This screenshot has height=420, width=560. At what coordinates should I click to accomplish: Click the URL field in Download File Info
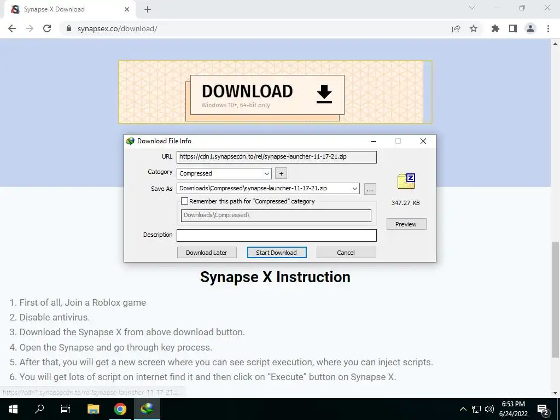point(276,157)
